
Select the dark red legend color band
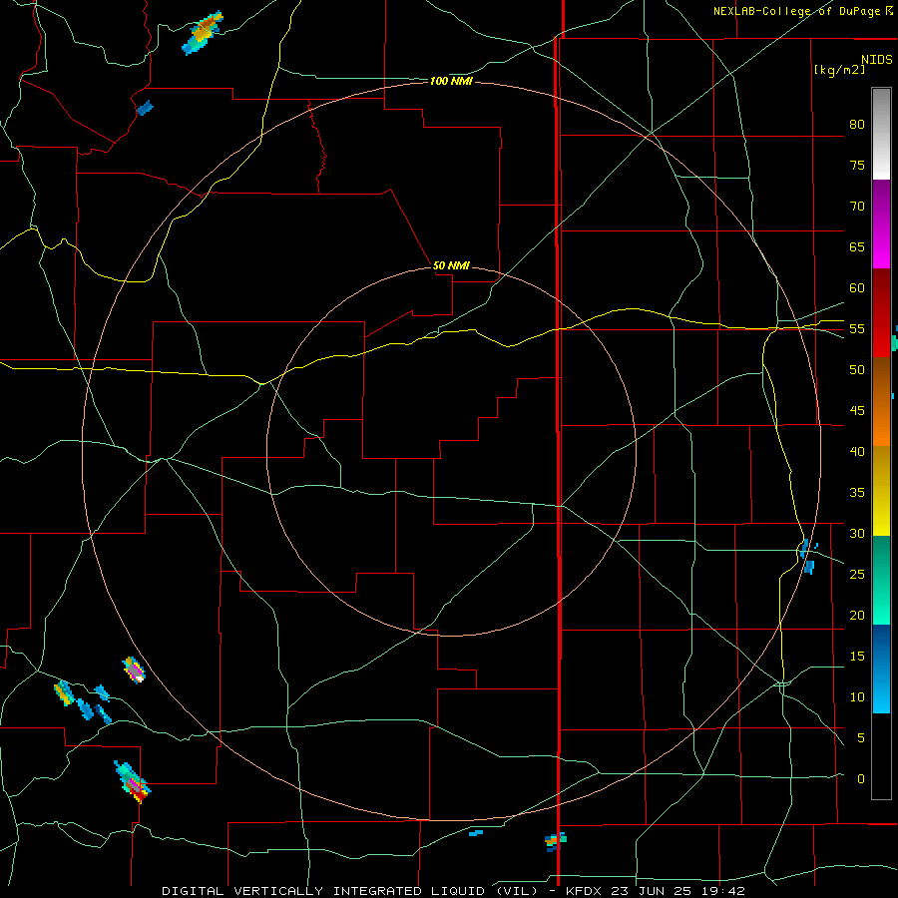tap(881, 312)
